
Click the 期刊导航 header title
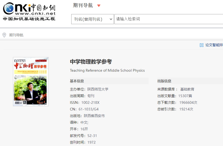(x=83, y=5)
